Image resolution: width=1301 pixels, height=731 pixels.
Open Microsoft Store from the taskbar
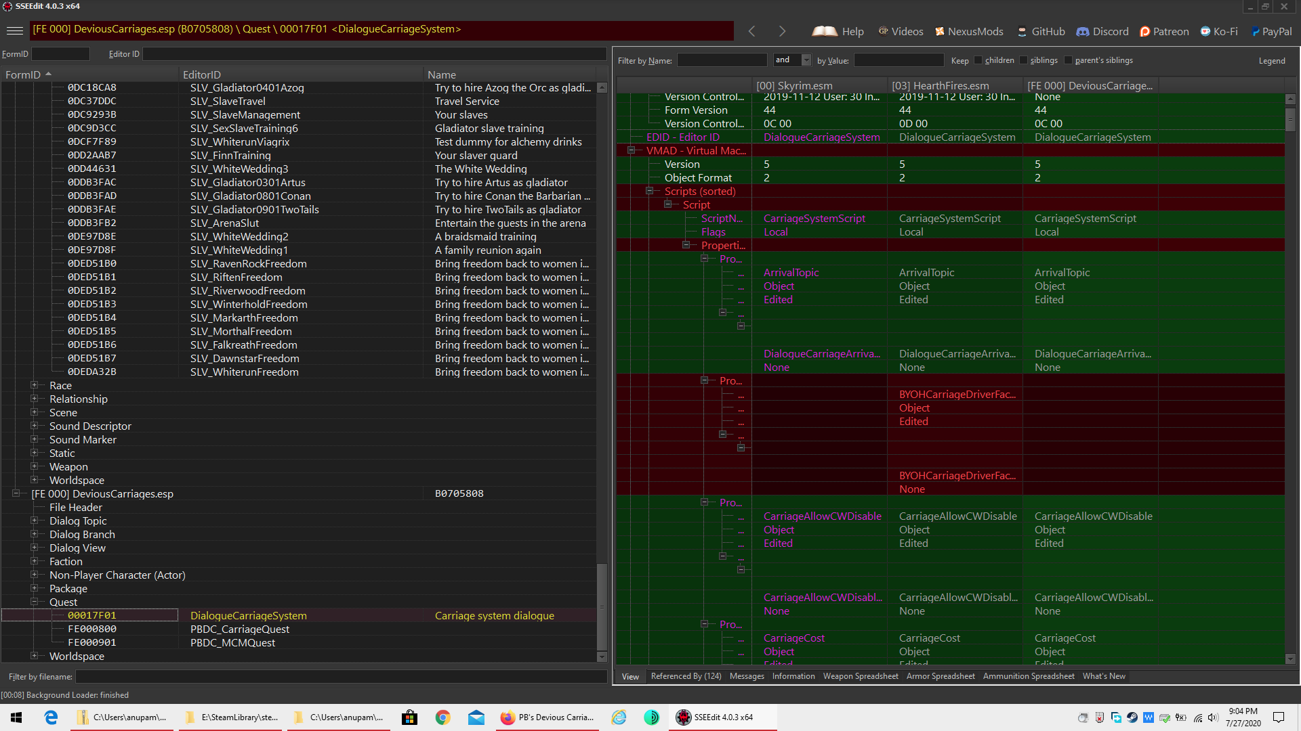[409, 717]
